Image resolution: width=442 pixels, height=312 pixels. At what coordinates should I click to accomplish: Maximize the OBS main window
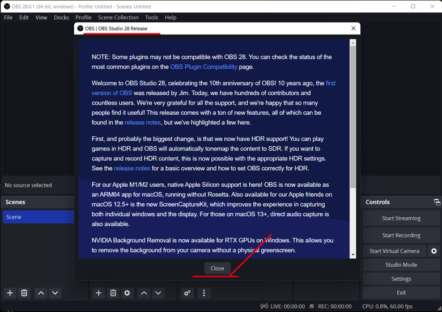(413, 6)
